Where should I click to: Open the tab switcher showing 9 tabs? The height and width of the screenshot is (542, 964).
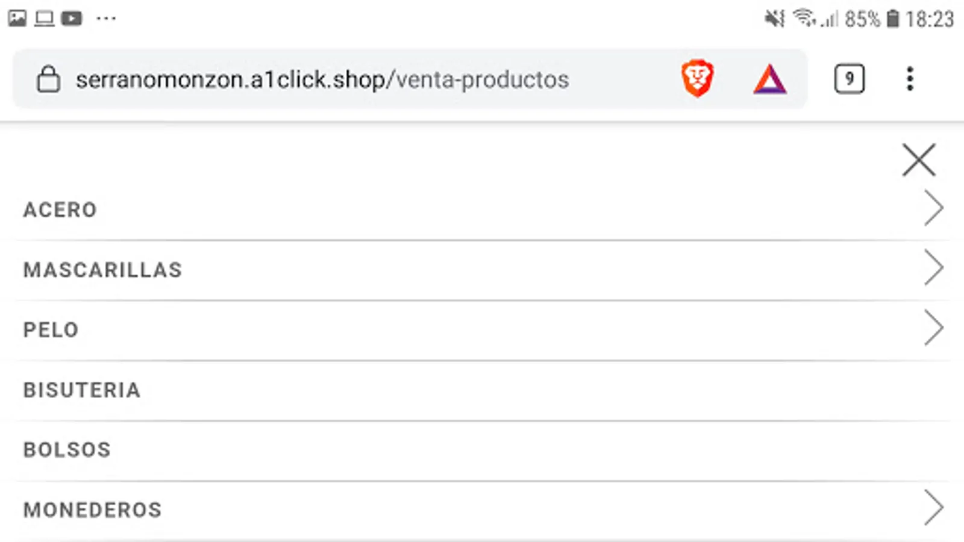849,79
